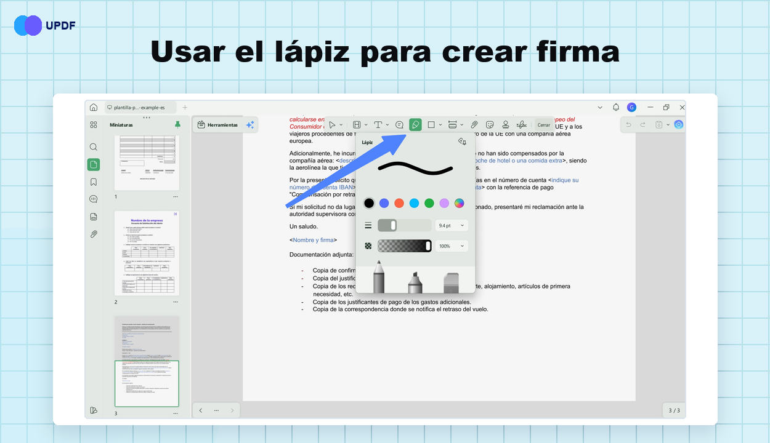Pick the black color swatch
This screenshot has height=443, width=770.
pos(369,203)
